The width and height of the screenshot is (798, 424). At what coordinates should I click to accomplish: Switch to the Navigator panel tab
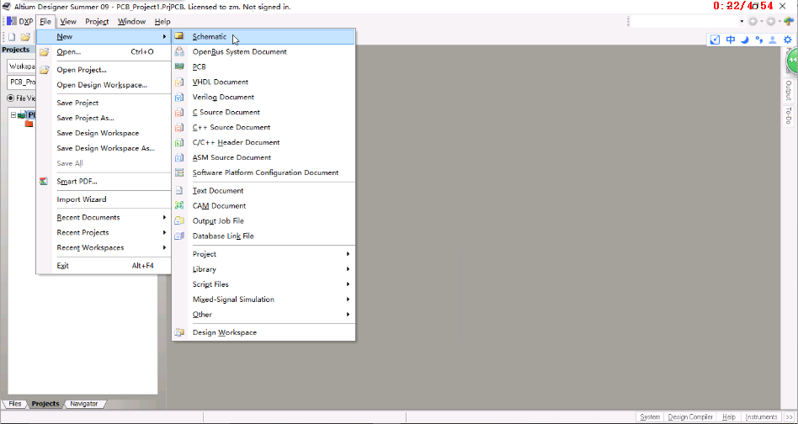84,404
